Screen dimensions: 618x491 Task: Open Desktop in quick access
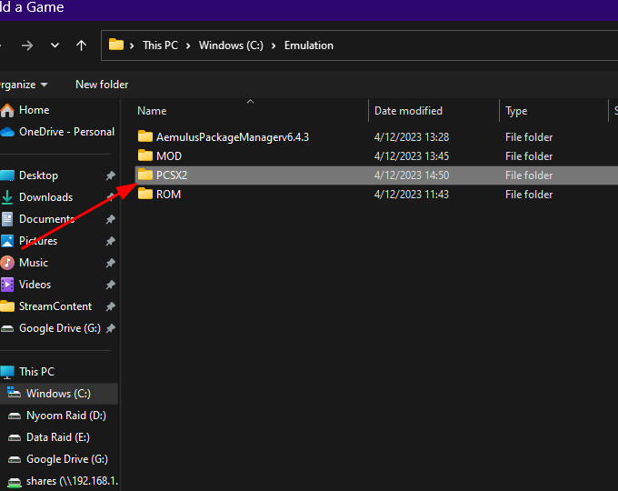38,175
